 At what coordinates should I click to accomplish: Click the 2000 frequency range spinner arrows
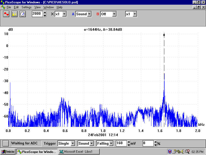(x=45, y=14)
